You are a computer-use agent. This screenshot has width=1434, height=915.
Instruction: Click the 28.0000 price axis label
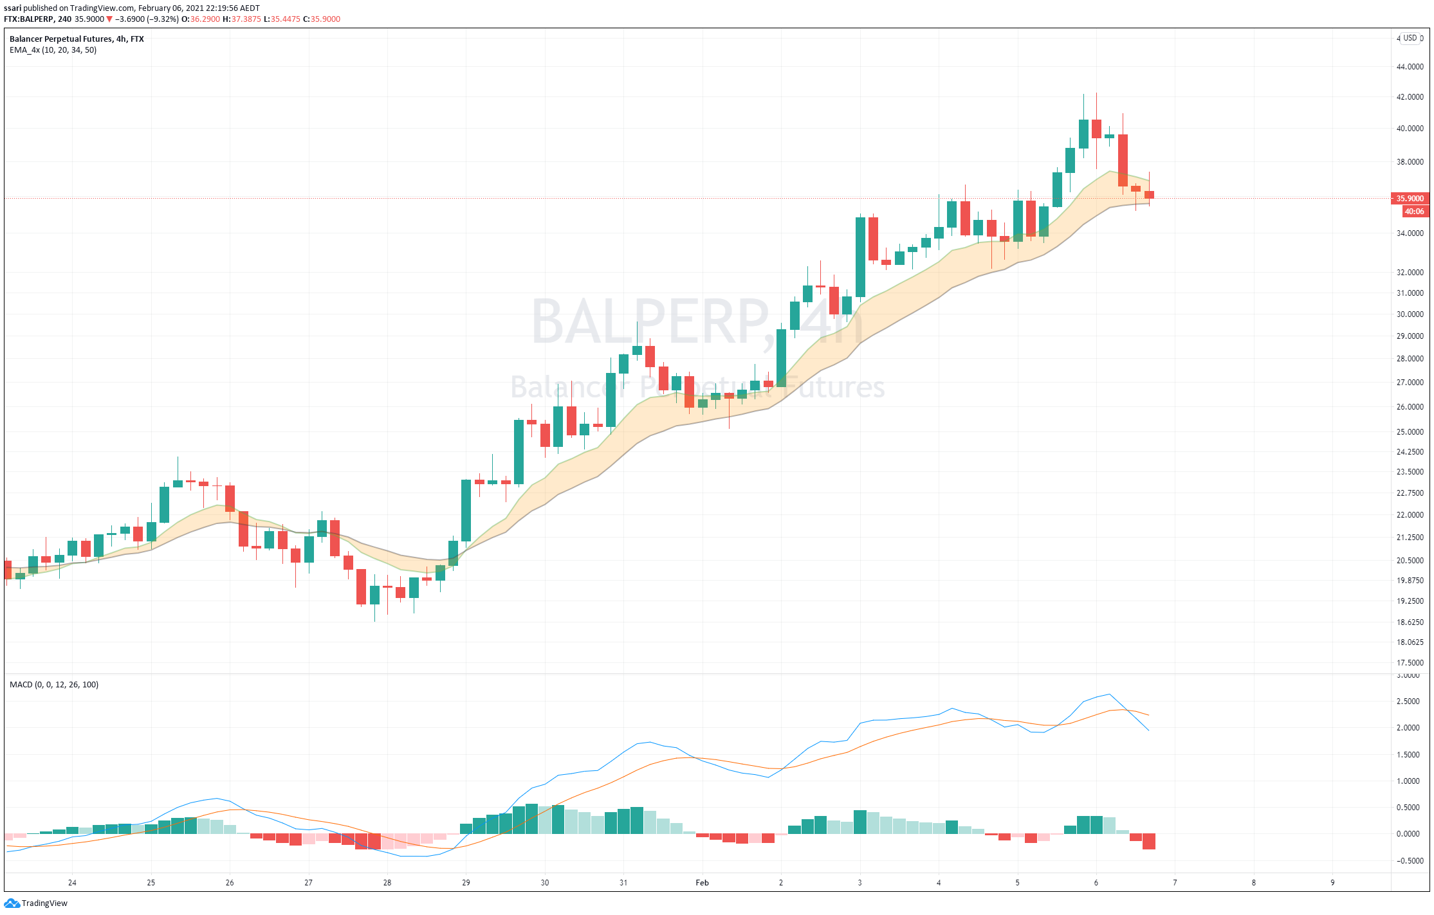click(x=1410, y=359)
